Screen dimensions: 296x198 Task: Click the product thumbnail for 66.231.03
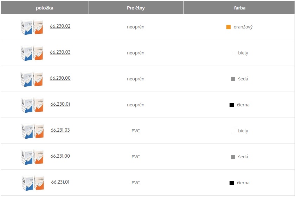tap(33, 131)
